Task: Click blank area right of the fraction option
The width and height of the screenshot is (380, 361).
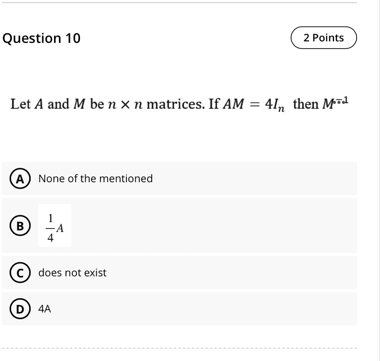Action: point(213,225)
